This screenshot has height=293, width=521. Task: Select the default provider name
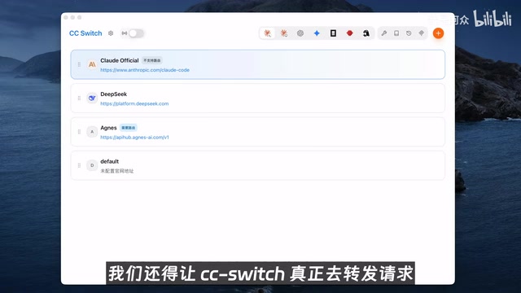[x=109, y=161]
